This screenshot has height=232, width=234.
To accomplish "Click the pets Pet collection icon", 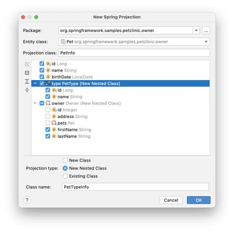I will tap(54, 123).
